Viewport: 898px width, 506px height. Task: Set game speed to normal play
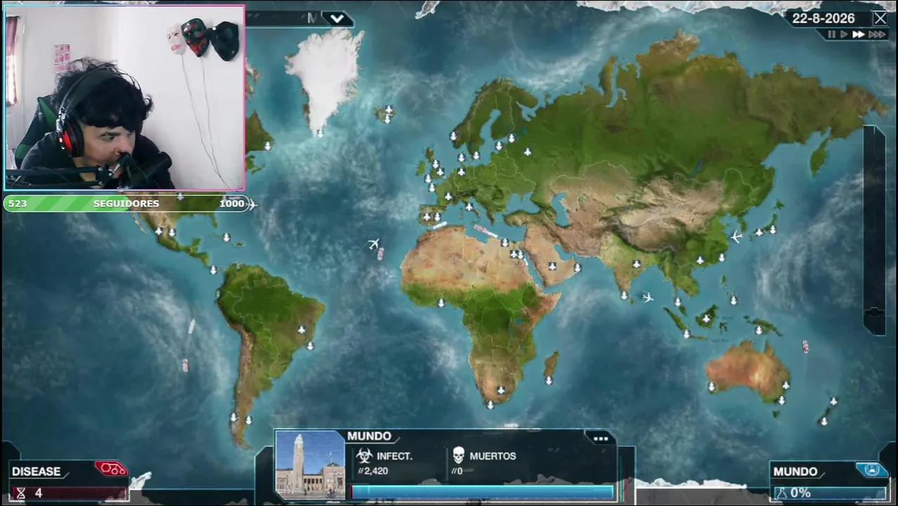coord(845,34)
